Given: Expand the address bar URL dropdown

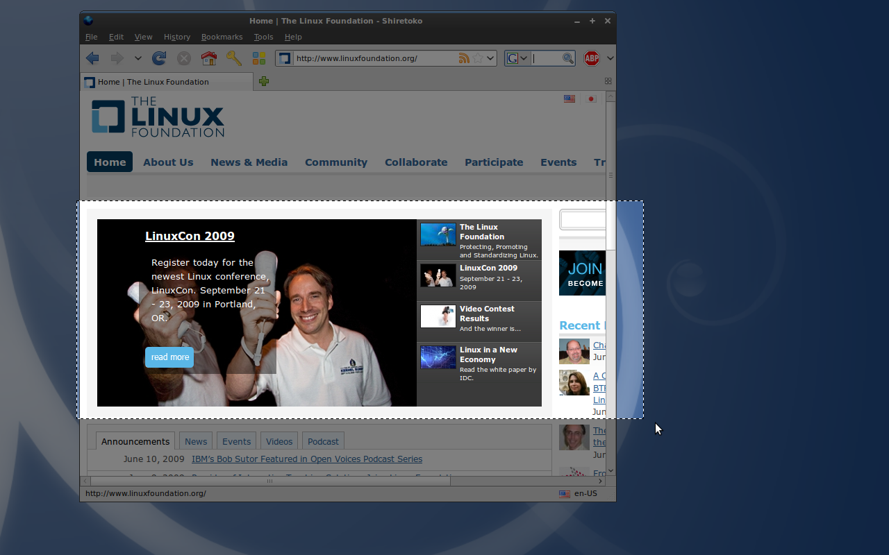Looking at the screenshot, I should click(490, 58).
